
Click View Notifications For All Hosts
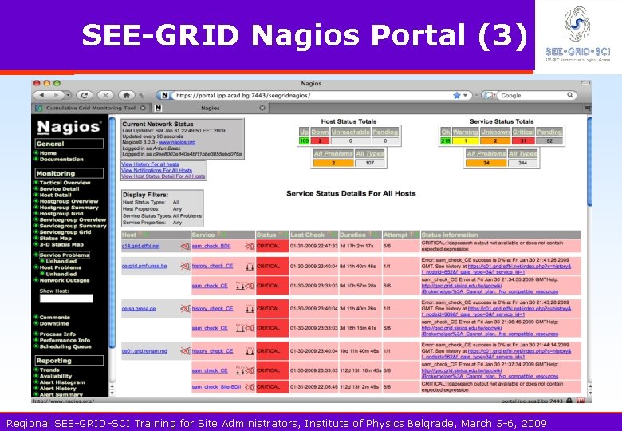[156, 170]
